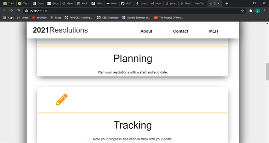The width and height of the screenshot is (269, 143).
Task: Switch to the KWoC tab
Action: pyautogui.click(x=97, y=3)
